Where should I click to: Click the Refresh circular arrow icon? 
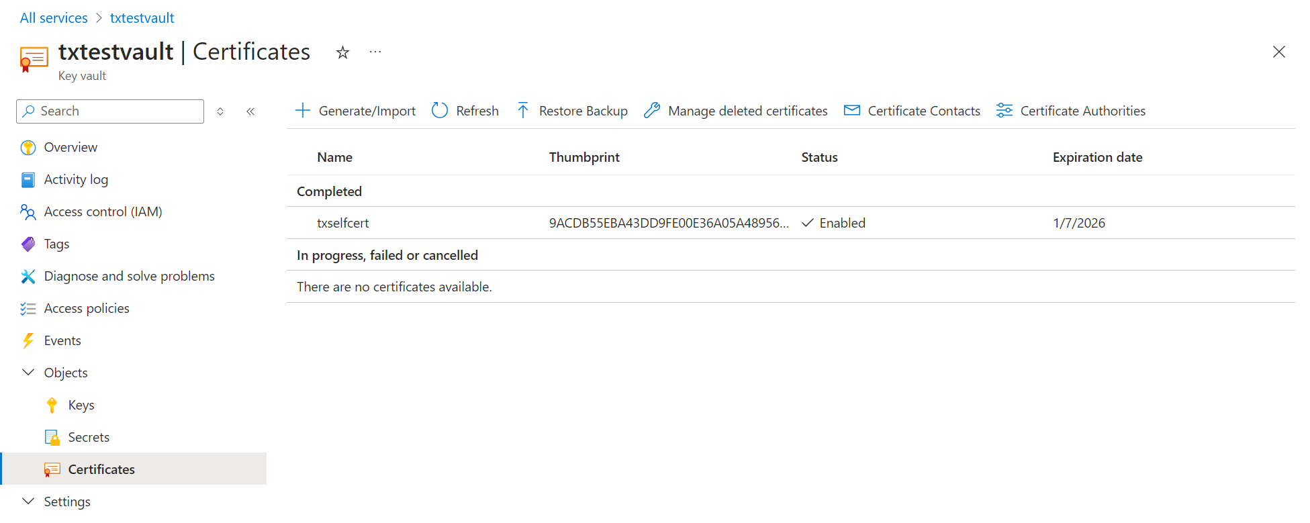pos(440,111)
